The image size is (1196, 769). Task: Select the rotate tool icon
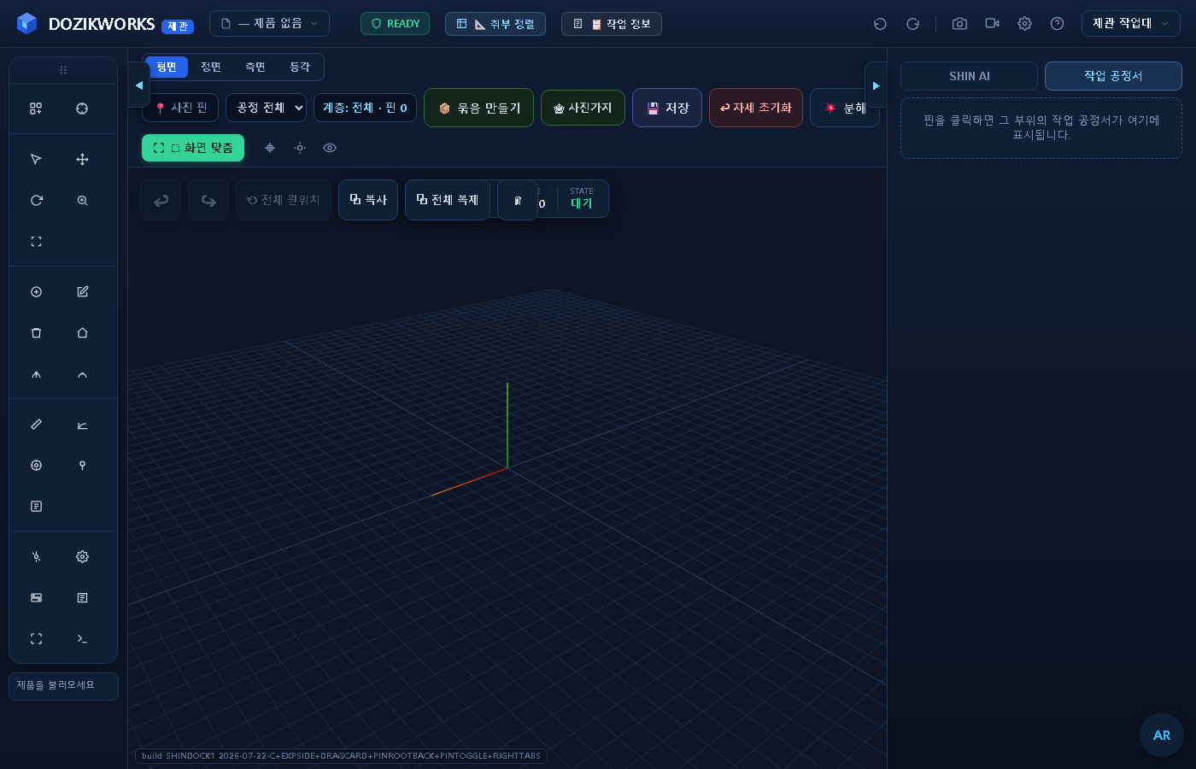pos(36,201)
